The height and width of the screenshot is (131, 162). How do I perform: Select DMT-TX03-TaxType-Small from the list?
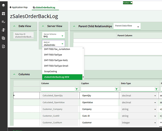point(62,66)
